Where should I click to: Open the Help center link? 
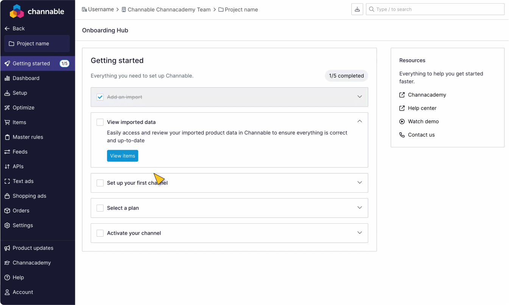422,108
